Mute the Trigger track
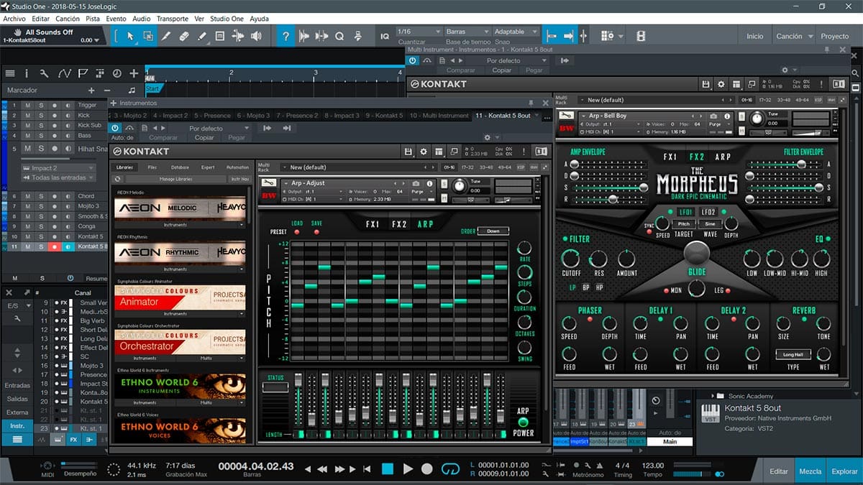Image resolution: width=863 pixels, height=485 pixels. pos(27,105)
